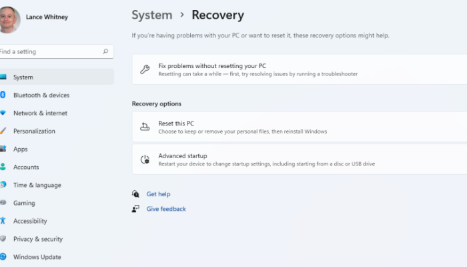This screenshot has height=267, width=467.
Task: Open the Reset this PC option
Action: 300,127
